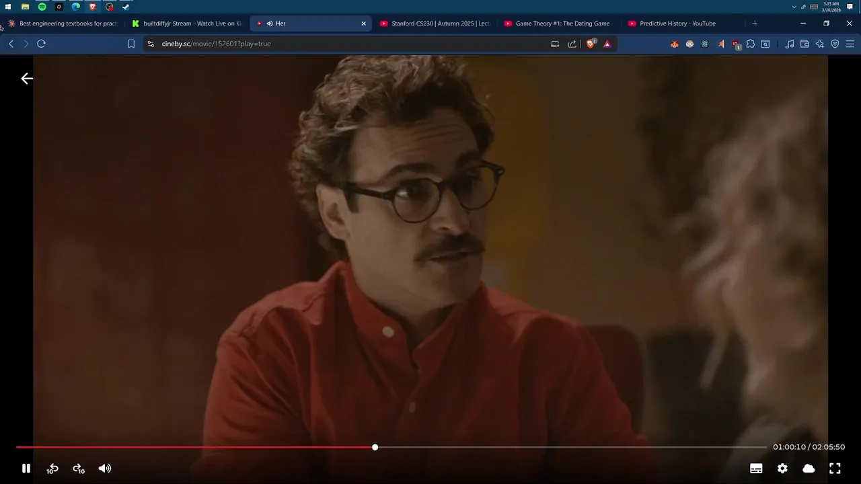Select the active Her tab
The width and height of the screenshot is (861, 484).
click(x=311, y=24)
